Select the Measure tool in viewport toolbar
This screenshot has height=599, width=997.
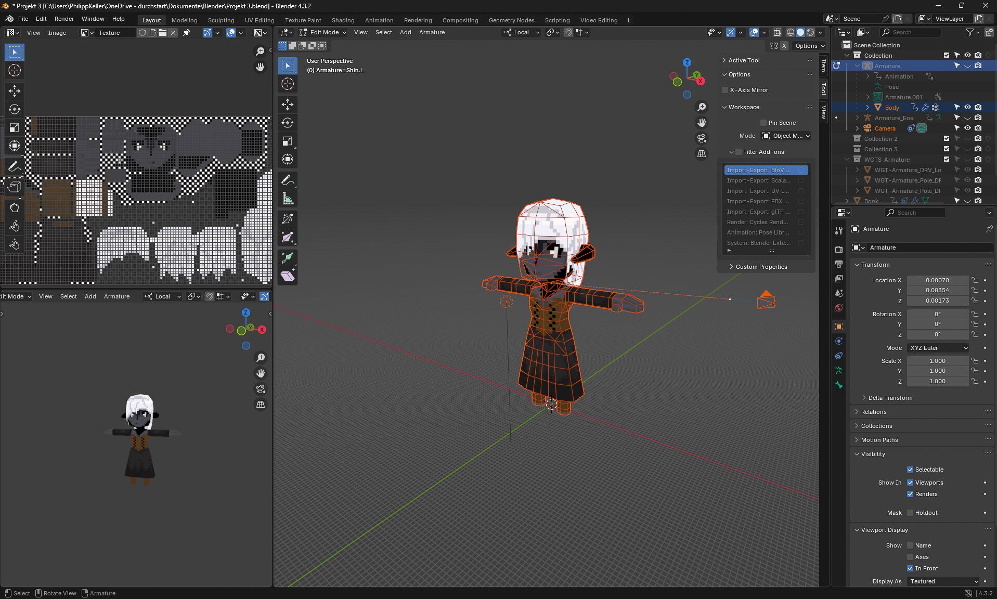(x=288, y=199)
